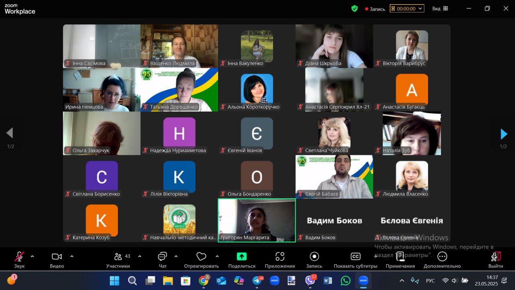Screen dimensions: 515x290
Task: Click Анастасія Бугаєць orange A avatar
Action: pos(412,89)
